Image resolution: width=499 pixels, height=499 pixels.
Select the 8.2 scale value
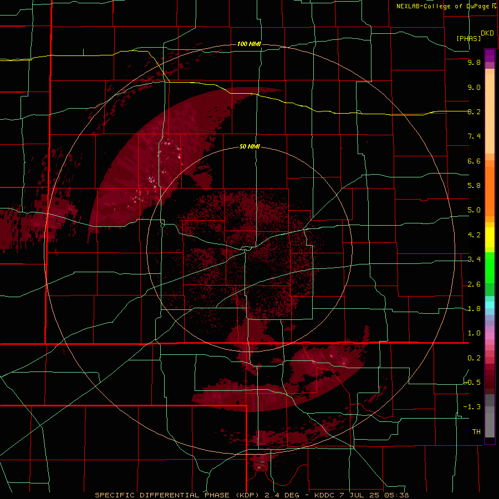(474, 111)
